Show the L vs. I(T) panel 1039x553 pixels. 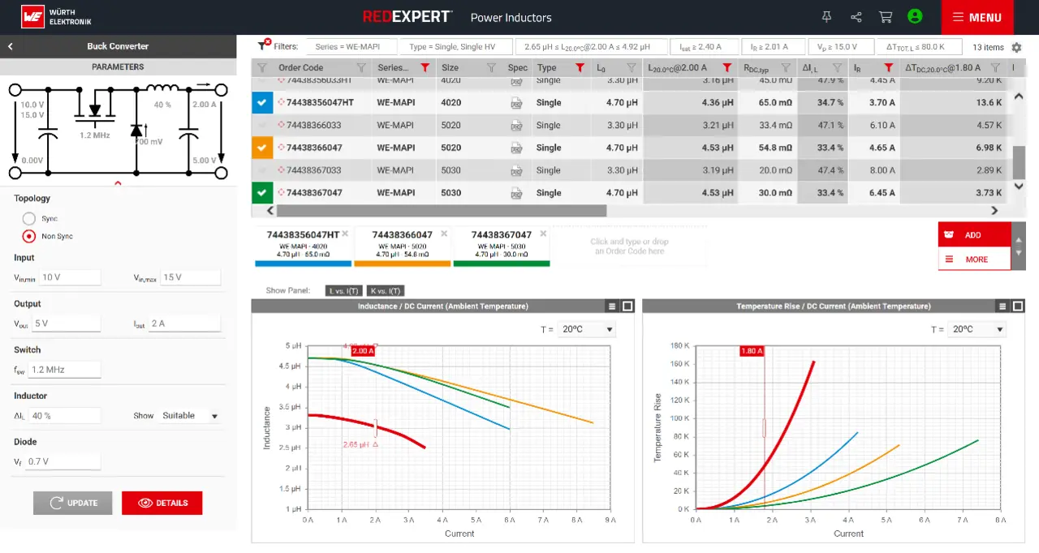(343, 290)
